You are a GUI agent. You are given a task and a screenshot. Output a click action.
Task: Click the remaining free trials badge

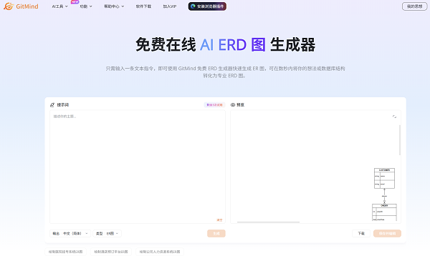[214, 105]
